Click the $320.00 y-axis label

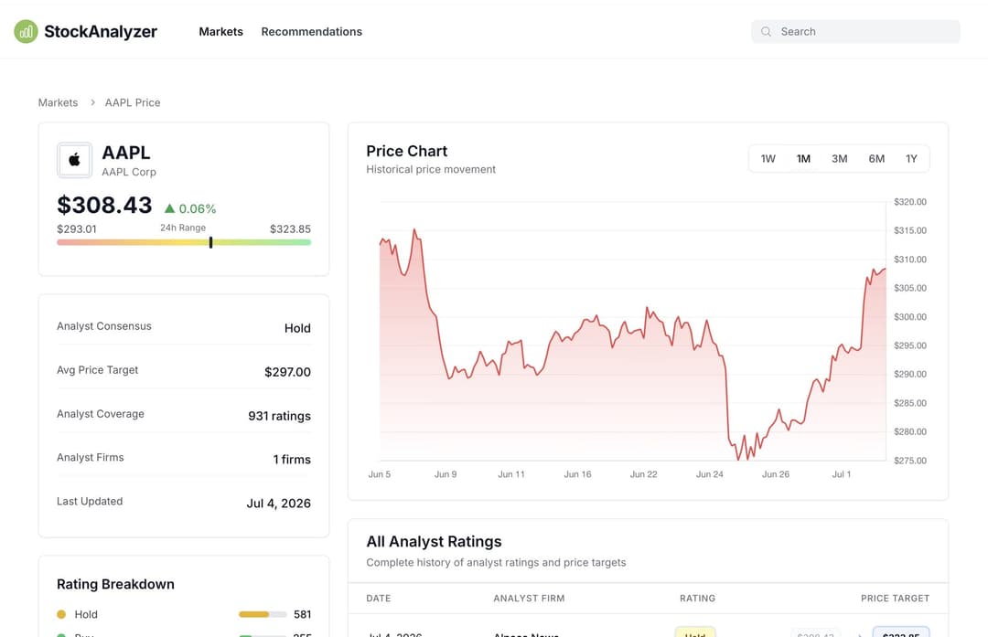[910, 201]
